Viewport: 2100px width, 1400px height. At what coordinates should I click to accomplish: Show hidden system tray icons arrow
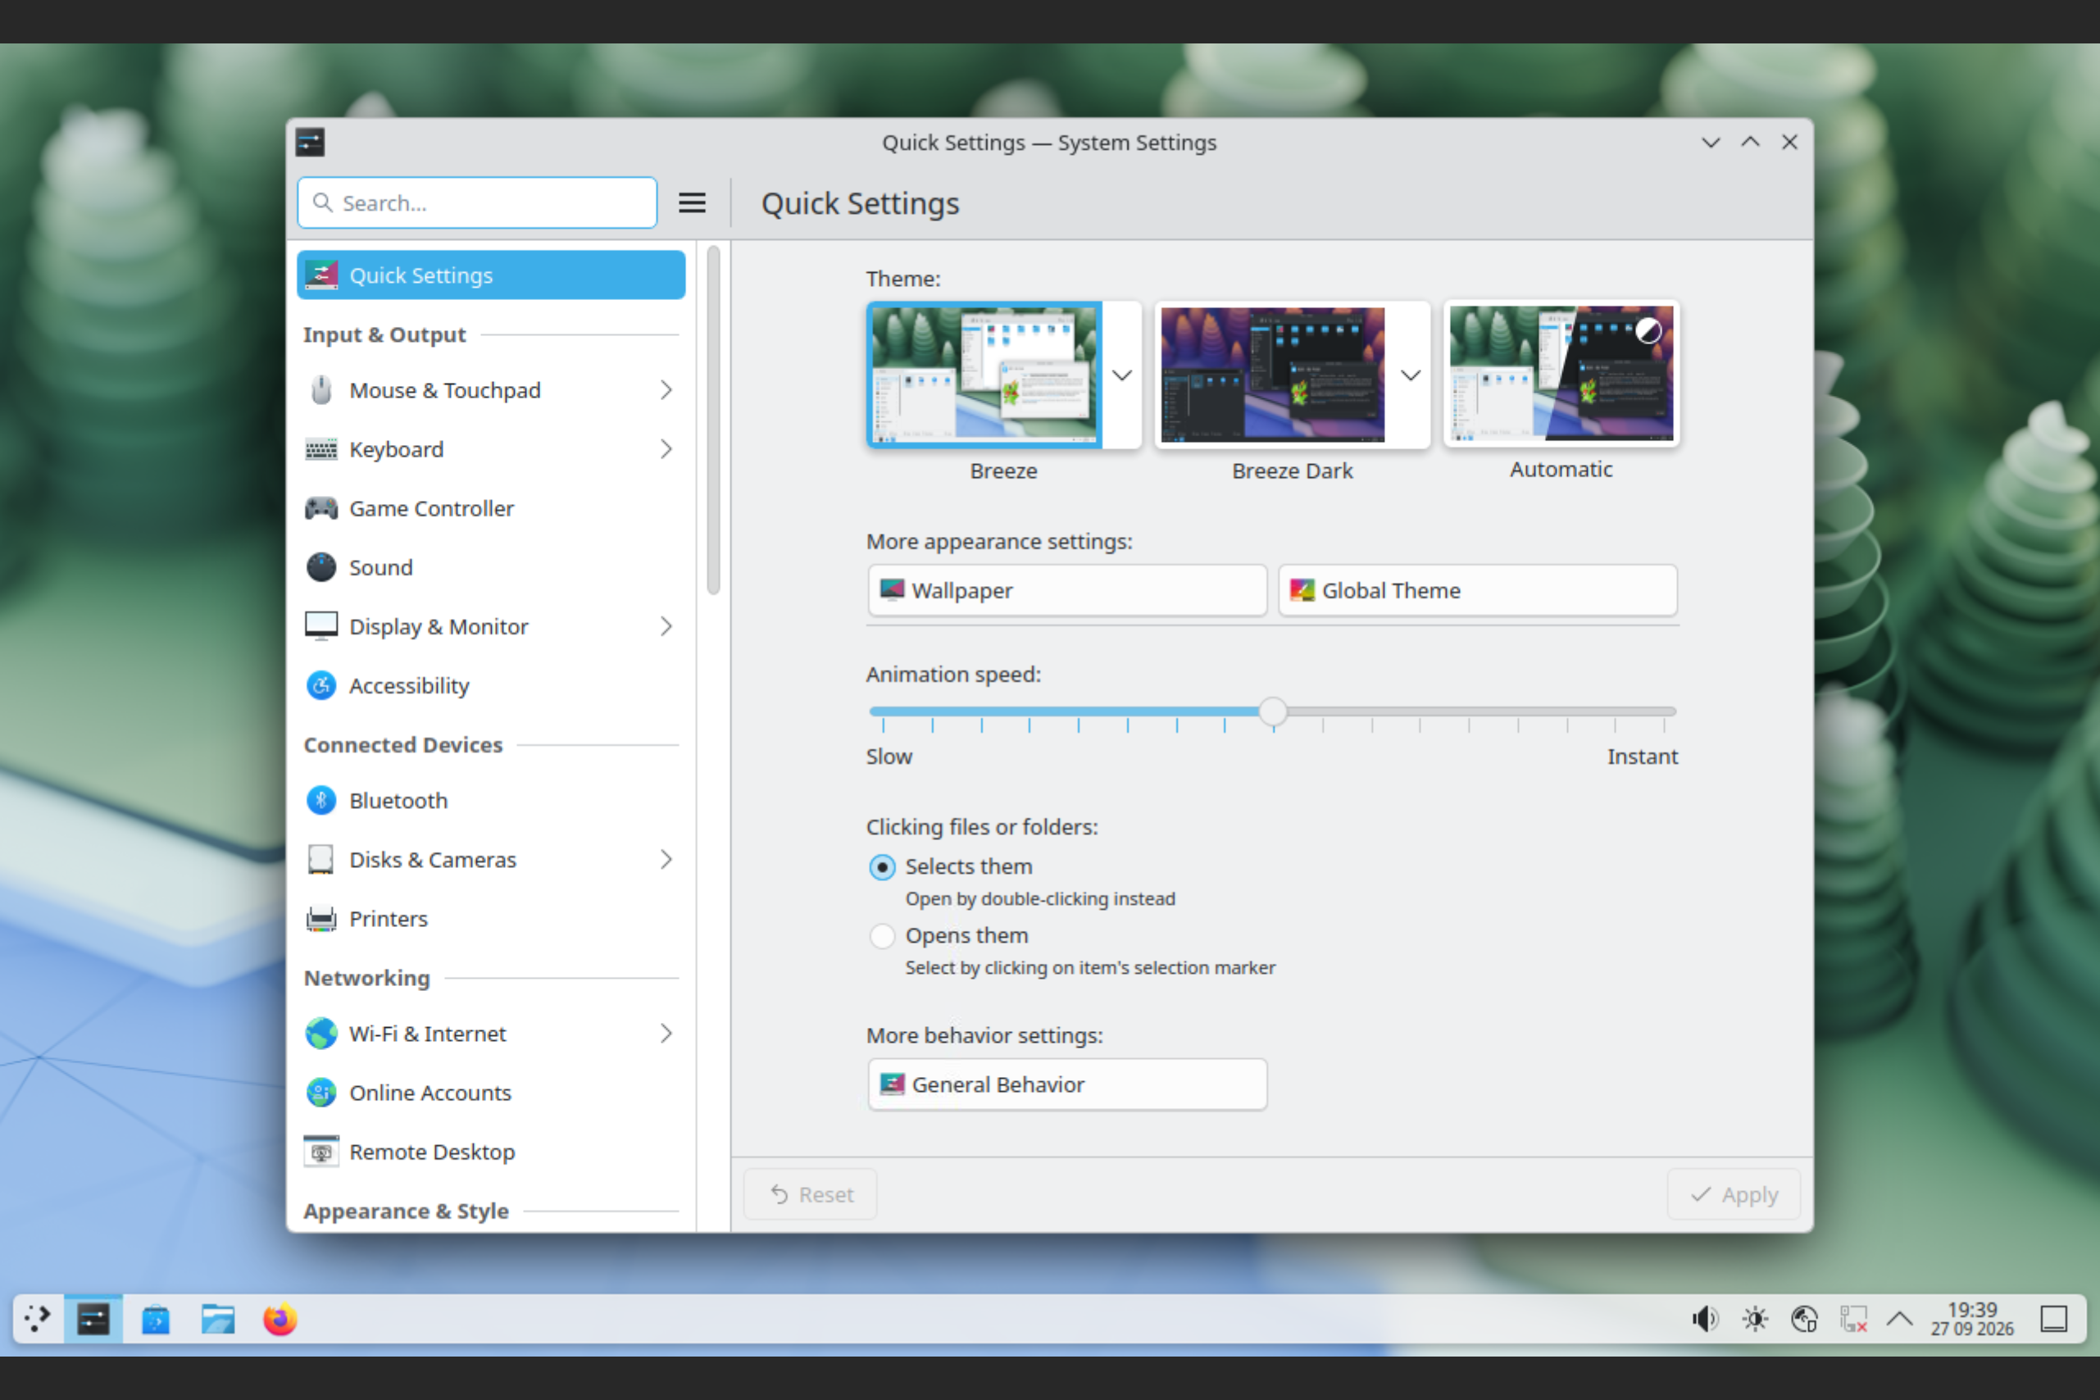1899,1319
